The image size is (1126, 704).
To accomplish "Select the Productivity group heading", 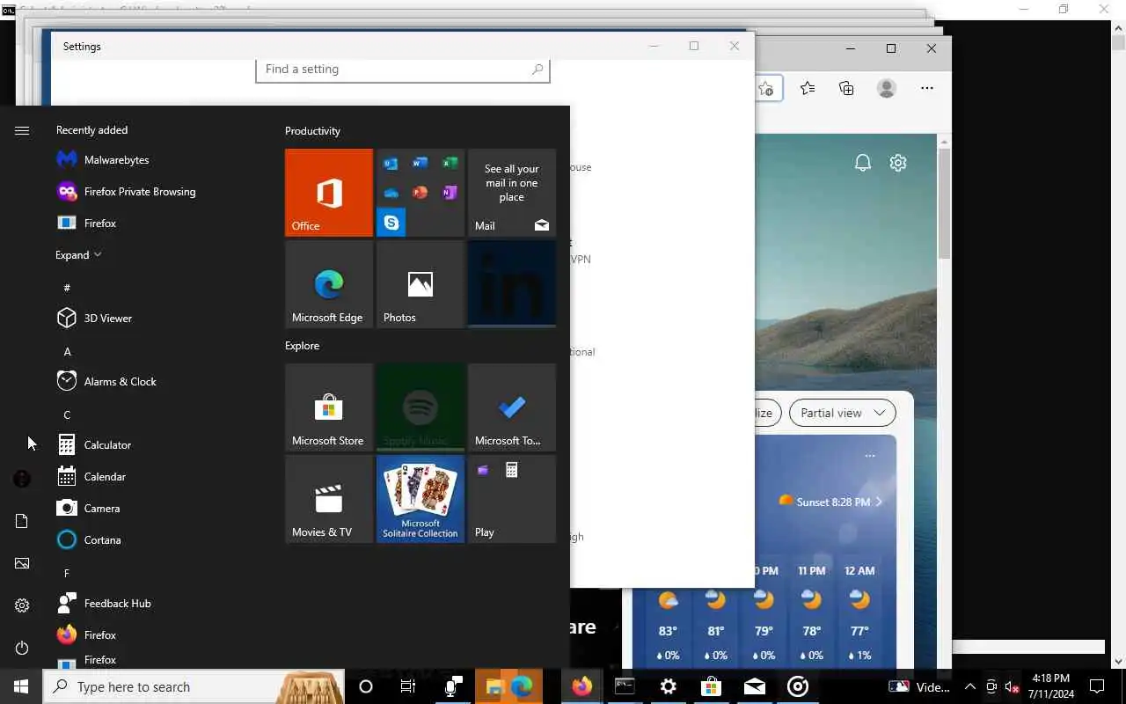I will [x=312, y=130].
